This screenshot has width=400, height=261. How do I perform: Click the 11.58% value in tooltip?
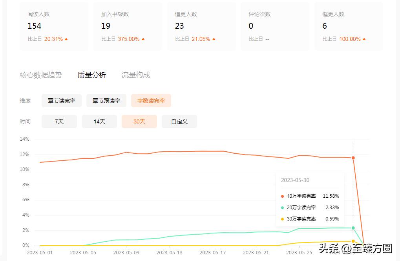pyautogui.click(x=331, y=196)
